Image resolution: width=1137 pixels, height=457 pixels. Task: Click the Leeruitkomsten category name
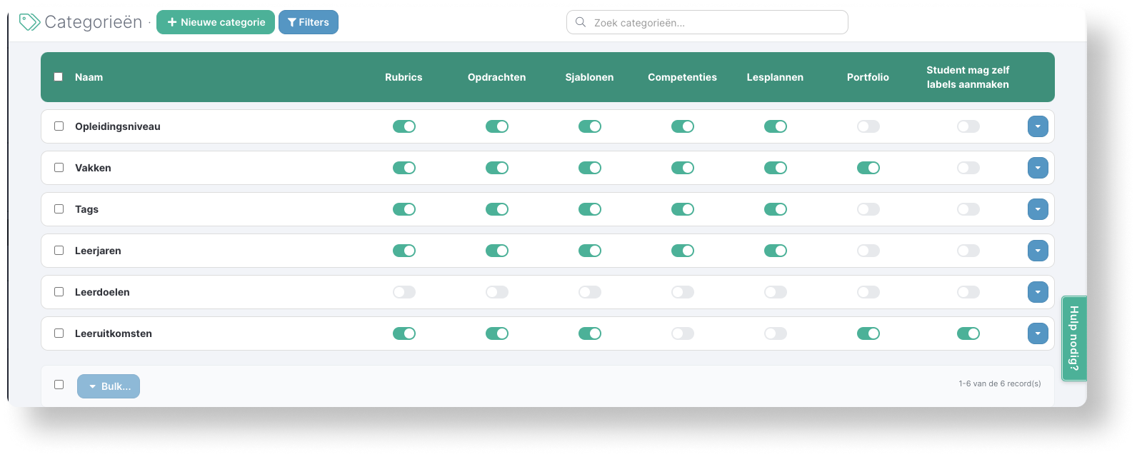pos(114,333)
